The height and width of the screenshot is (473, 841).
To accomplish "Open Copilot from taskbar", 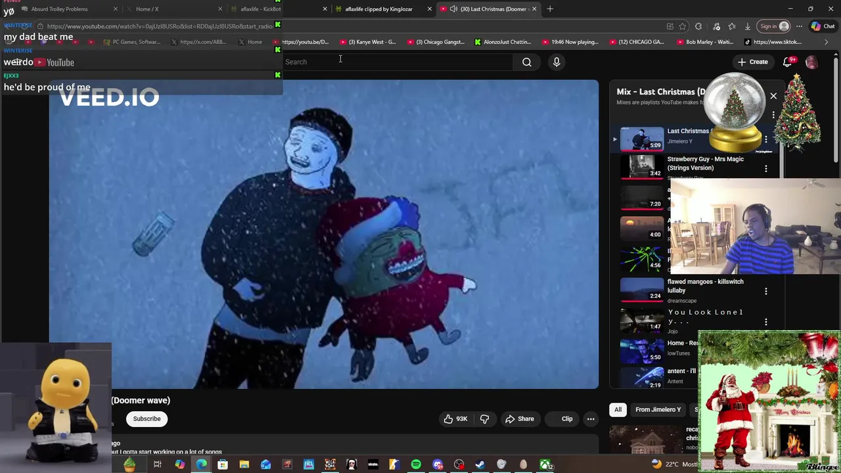I will (179, 465).
